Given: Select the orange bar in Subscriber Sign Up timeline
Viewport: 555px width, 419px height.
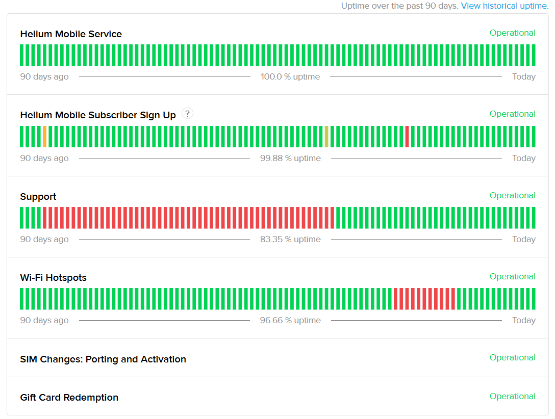Looking at the screenshot, I should 45,137.
